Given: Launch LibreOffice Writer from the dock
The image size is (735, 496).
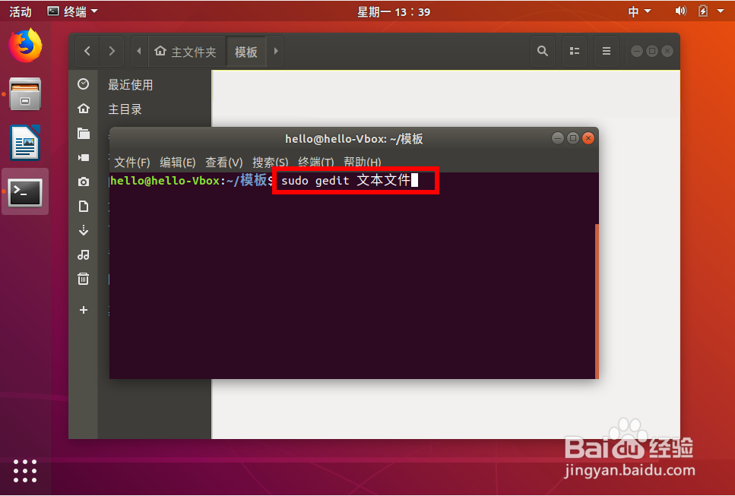Looking at the screenshot, I should [25, 143].
